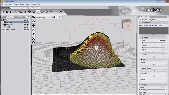Collapse the Local Favorites section
Viewport: 169px width, 95px height.
tap(140, 22)
